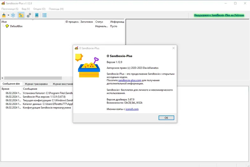Click the Информация column header
Screen dimensions: 250x167
click(x=117, y=22)
